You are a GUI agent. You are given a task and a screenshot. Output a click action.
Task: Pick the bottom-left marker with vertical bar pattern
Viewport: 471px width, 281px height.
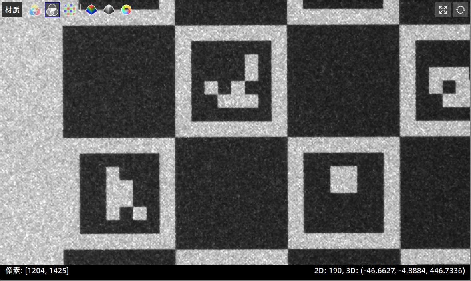(x=120, y=193)
